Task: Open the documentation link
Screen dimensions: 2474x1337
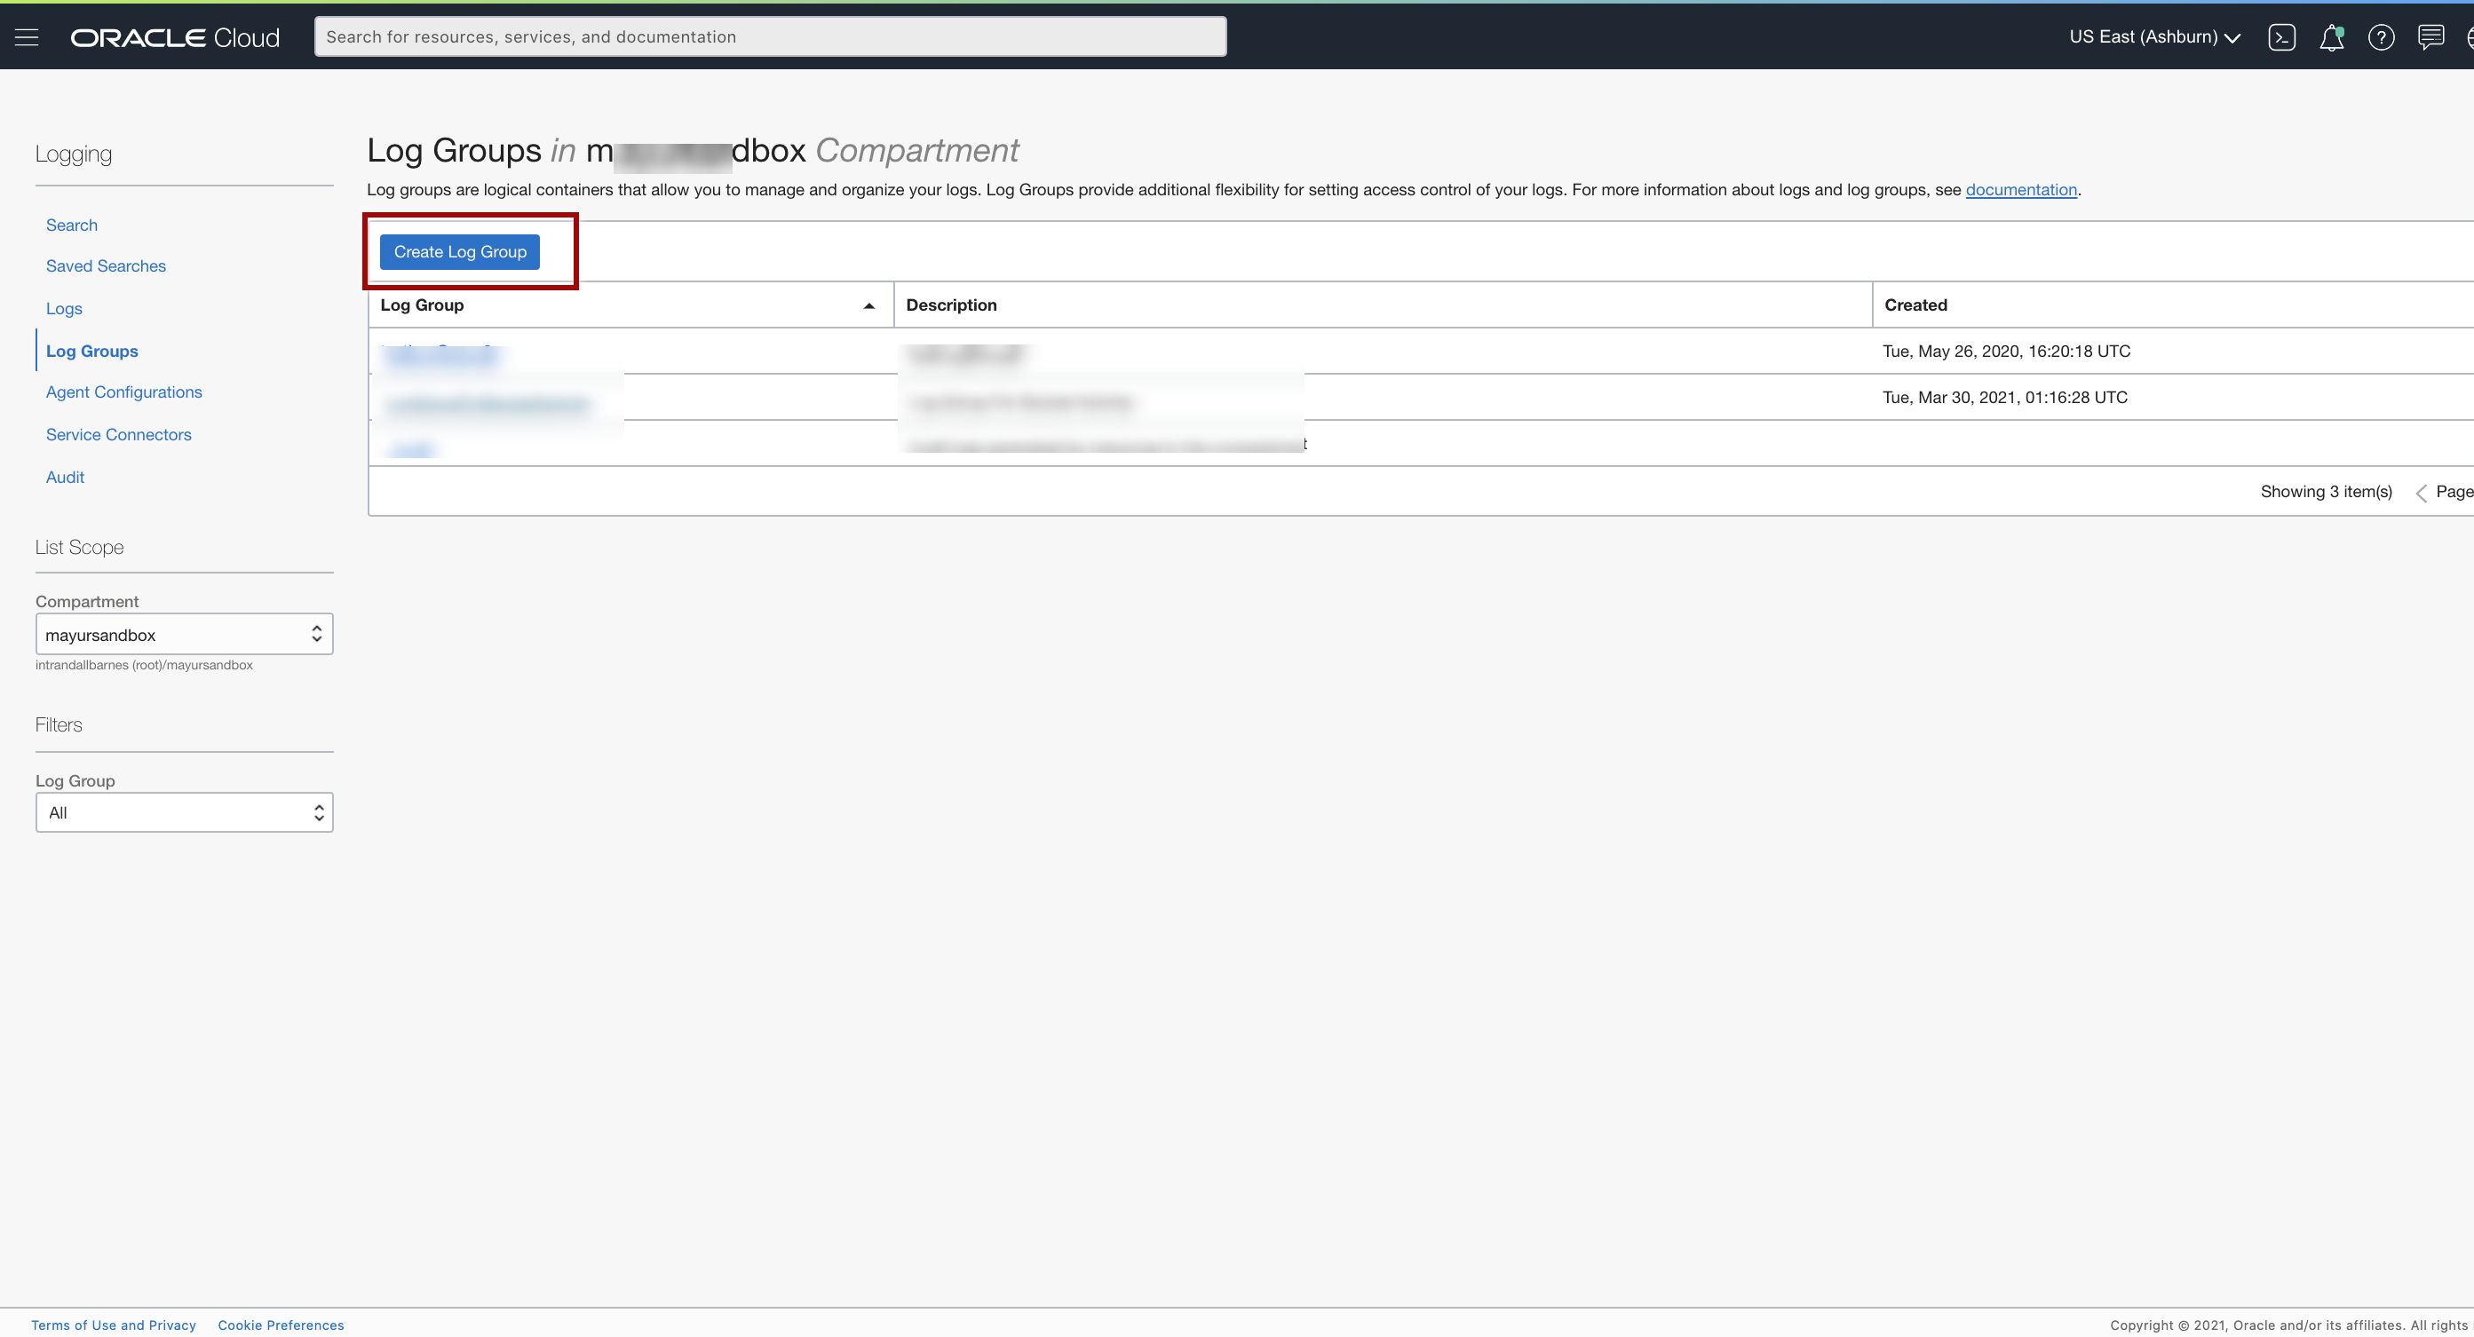Action: pos(2021,189)
